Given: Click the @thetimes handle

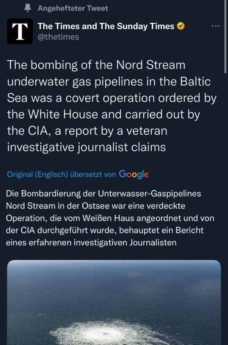Looking at the screenshot, I should [x=58, y=37].
